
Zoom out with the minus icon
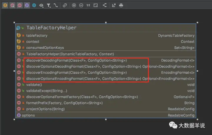tap(81, 5)
